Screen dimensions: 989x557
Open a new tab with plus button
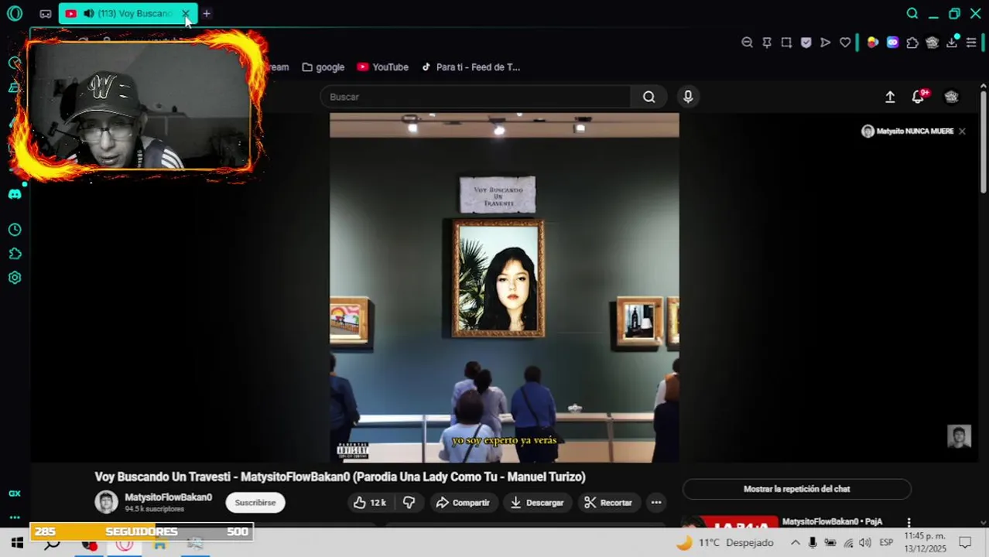(x=207, y=13)
